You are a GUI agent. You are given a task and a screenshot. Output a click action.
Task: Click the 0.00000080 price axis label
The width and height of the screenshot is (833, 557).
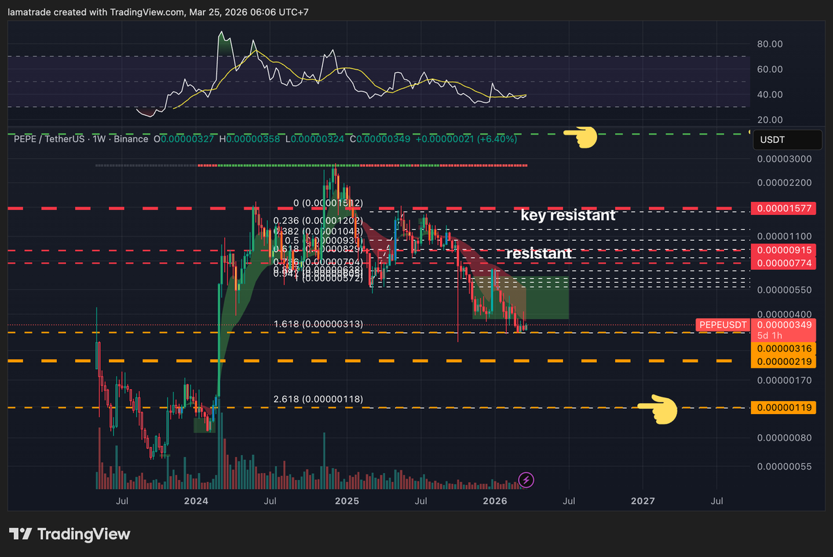[784, 438]
